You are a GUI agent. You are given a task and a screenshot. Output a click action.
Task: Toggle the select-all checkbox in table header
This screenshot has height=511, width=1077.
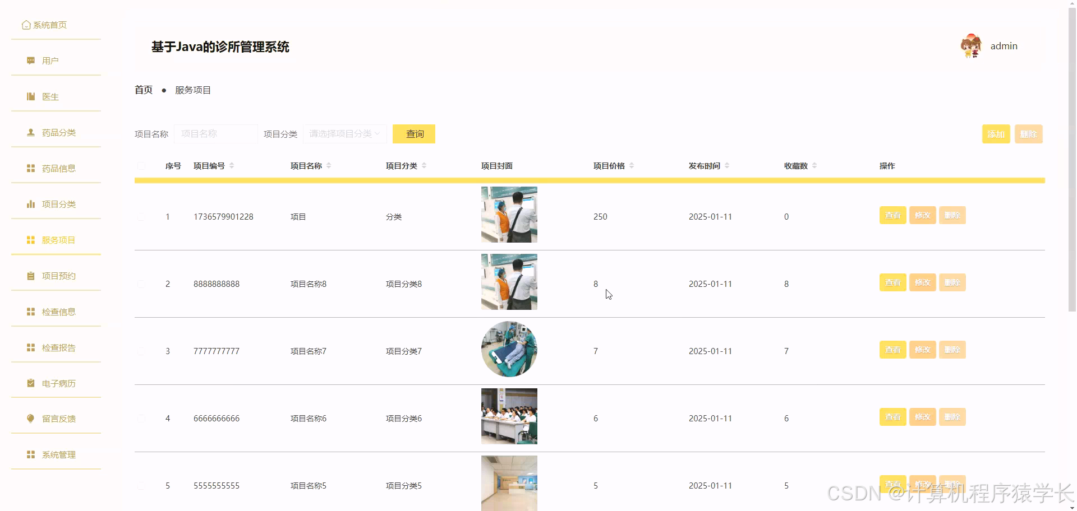pyautogui.click(x=141, y=166)
